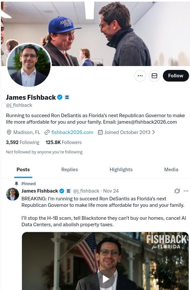
Task: Play the pinned campaign video
Action: click(x=106, y=279)
